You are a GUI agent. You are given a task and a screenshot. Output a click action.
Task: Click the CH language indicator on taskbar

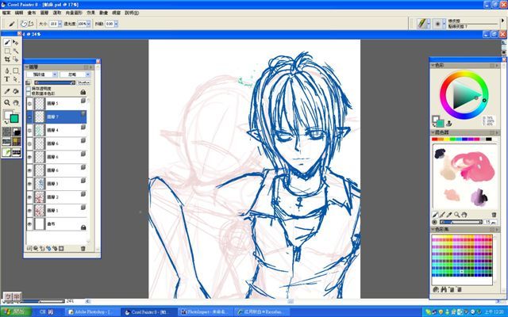tap(43, 311)
